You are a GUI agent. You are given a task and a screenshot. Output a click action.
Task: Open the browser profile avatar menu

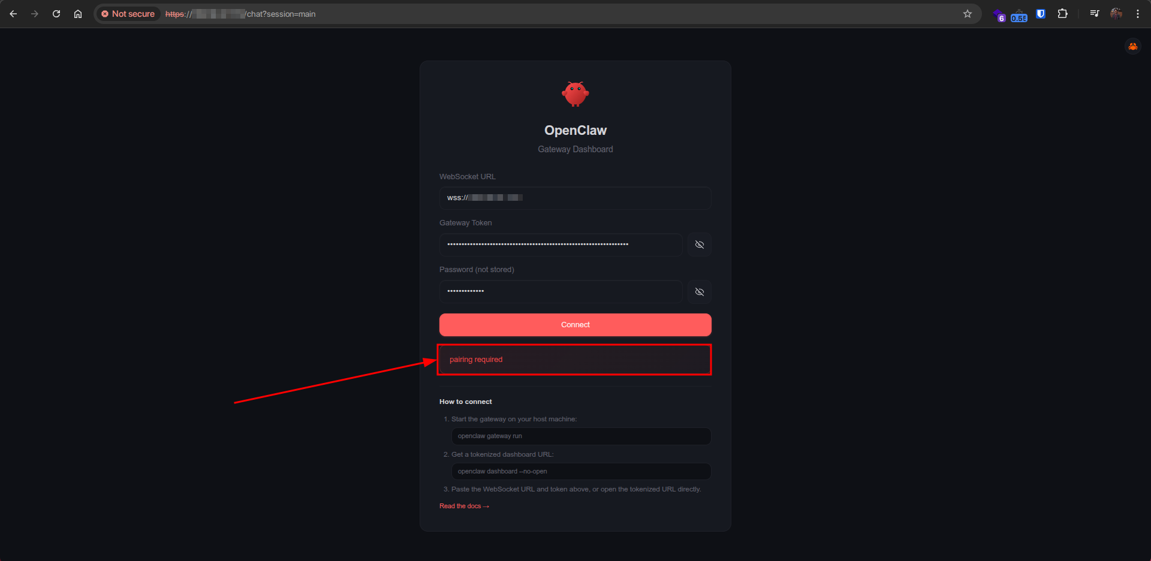click(1116, 14)
